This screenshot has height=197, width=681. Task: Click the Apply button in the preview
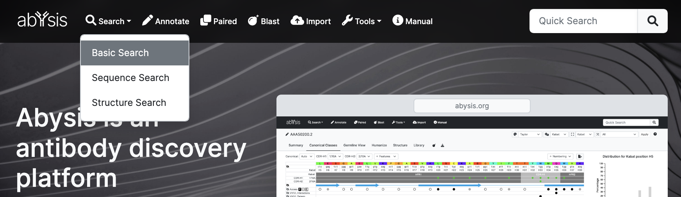tap(645, 134)
